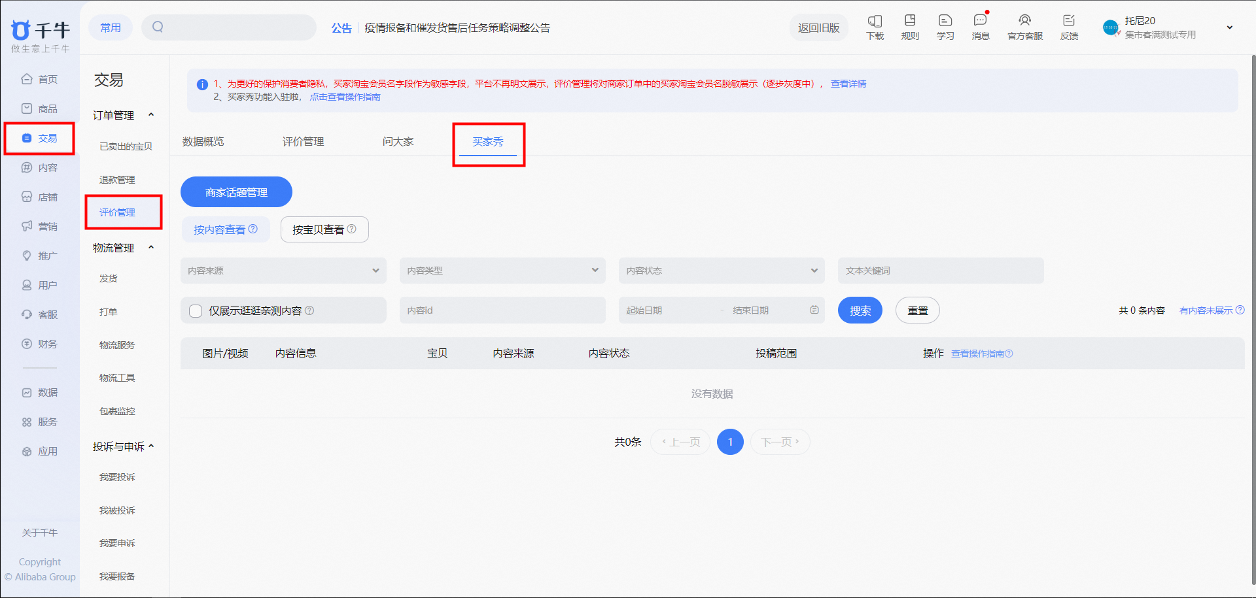Expand account menu arrow
Viewport: 1256px width, 598px height.
1230,27
